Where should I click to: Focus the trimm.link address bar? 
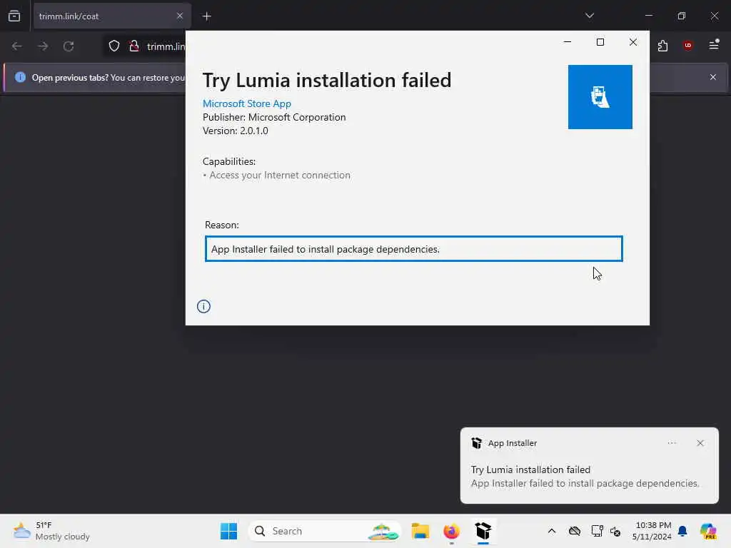[x=166, y=46]
